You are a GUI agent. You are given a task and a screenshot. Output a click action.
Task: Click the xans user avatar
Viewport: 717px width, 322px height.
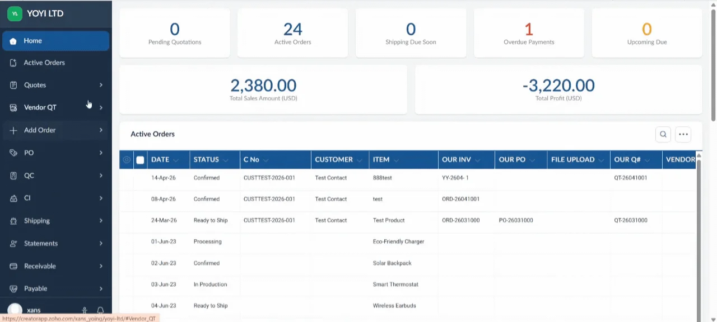click(x=15, y=310)
